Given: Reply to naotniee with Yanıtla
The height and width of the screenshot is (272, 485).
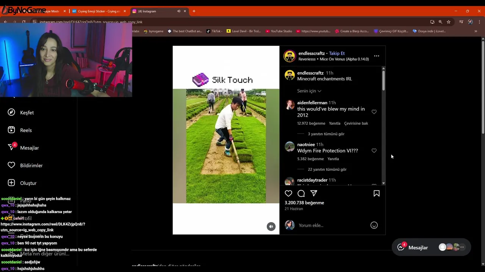Looking at the screenshot, I should click(x=333, y=159).
